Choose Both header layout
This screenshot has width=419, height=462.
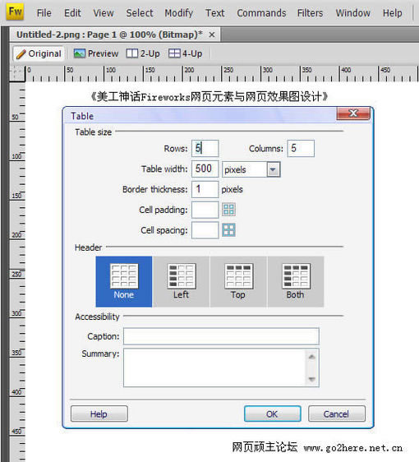pos(296,282)
